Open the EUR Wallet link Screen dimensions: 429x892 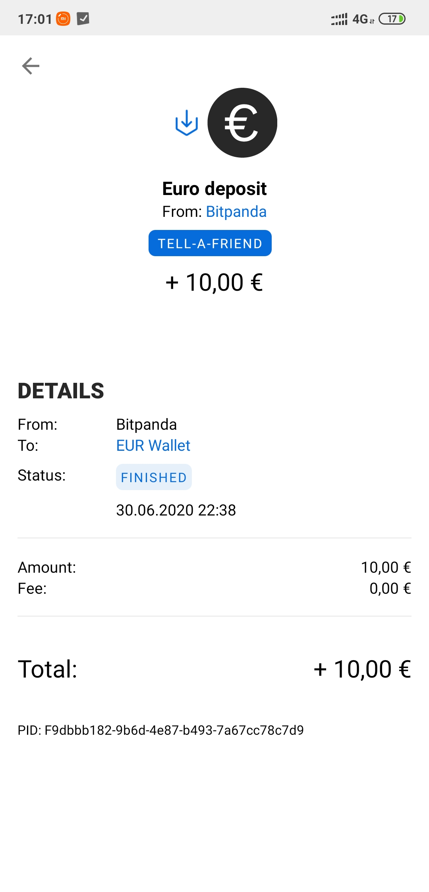pyautogui.click(x=153, y=446)
